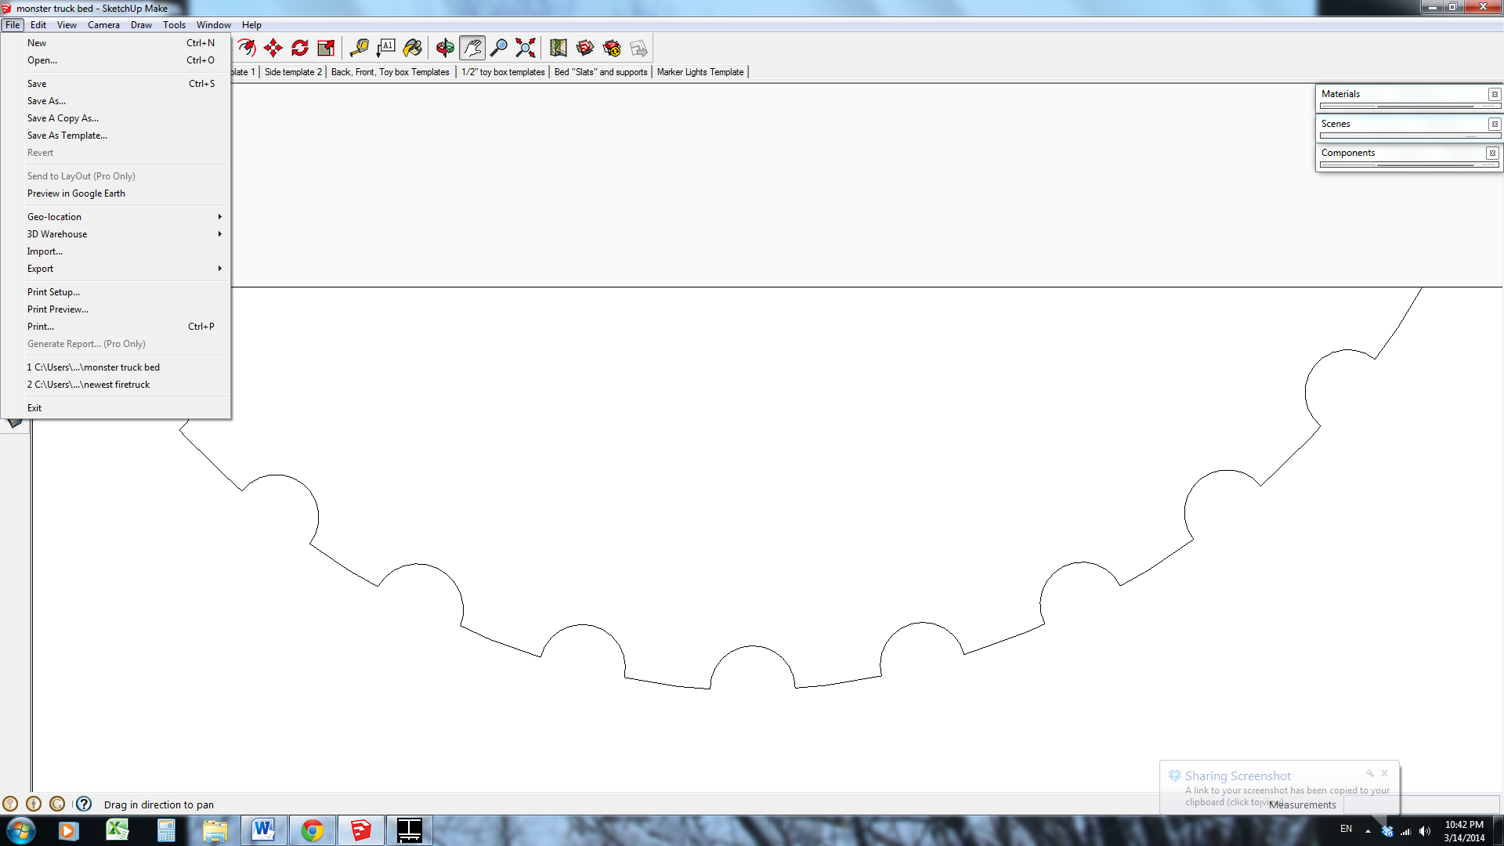Select the Follow Me tool icon
Screen dimensions: 1504x846
coord(247,49)
